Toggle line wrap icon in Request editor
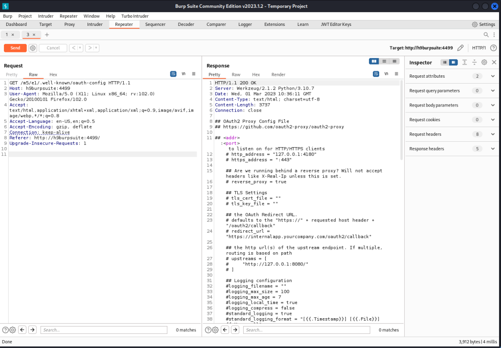The height and width of the screenshot is (348, 501). tap(173, 74)
